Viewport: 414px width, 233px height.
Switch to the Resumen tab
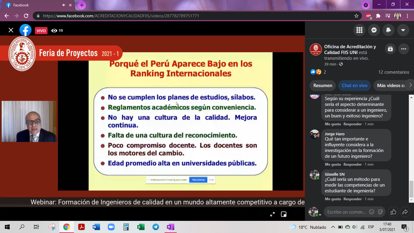[x=323, y=86]
